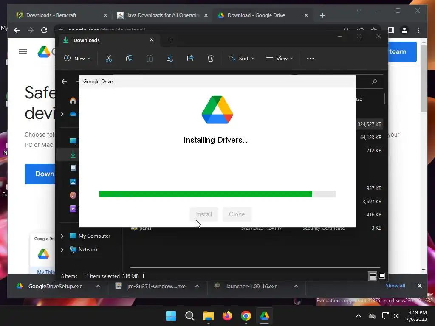Screen dimensions: 435x326
Task: Select Desktop icon in Explorer sidebar
Action: (73, 141)
